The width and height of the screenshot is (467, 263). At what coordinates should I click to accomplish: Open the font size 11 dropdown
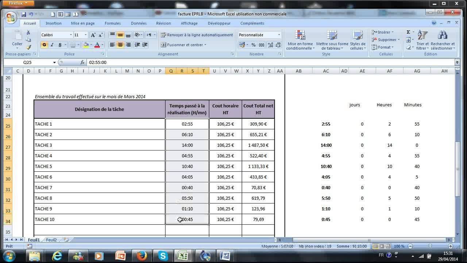[x=86, y=35]
